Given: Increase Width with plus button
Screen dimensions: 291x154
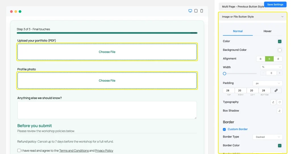Looking at the screenshot, I should point(279,73).
